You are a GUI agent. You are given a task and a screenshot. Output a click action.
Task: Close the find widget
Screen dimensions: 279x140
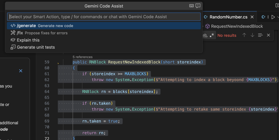pyautogui.click(x=268, y=35)
